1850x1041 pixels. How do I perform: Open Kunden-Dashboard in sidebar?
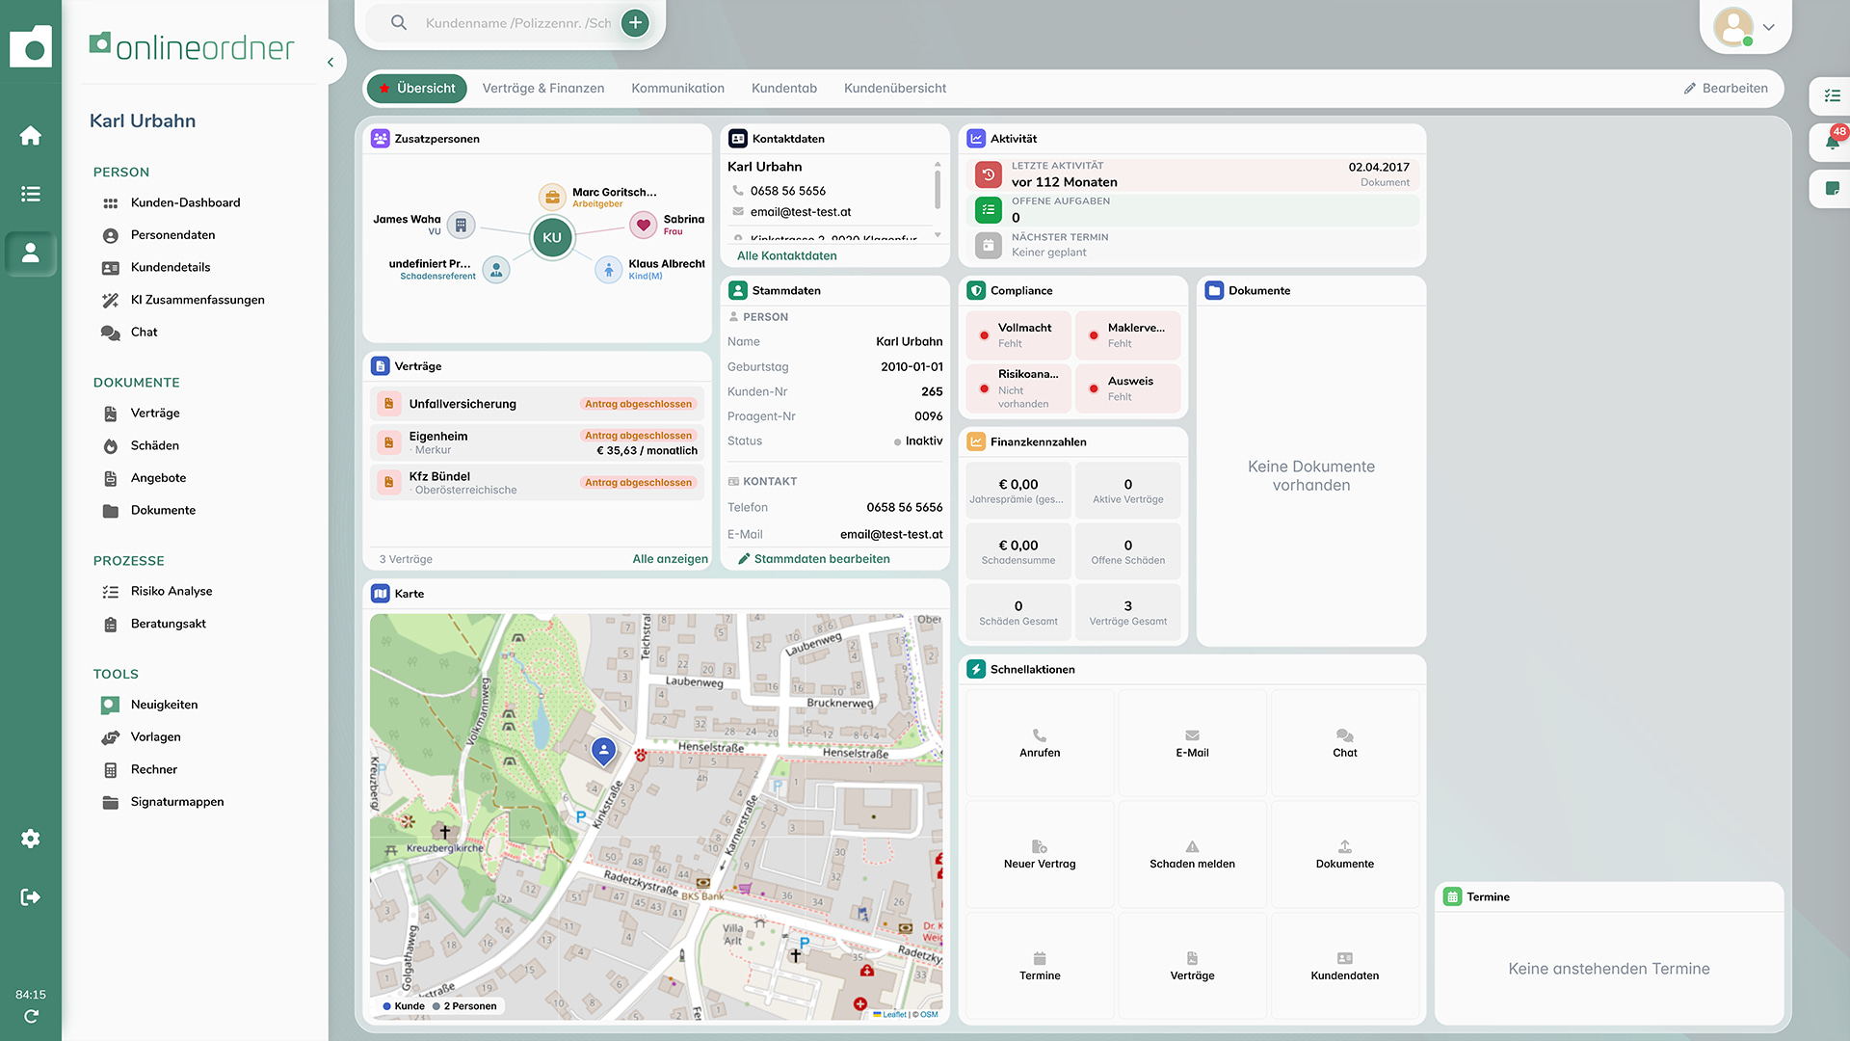[x=185, y=202]
